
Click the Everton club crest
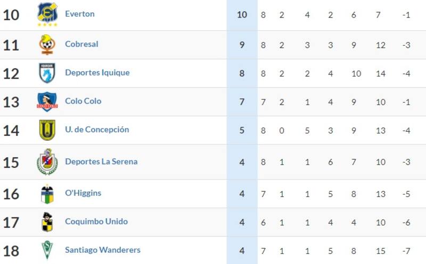pos(47,14)
